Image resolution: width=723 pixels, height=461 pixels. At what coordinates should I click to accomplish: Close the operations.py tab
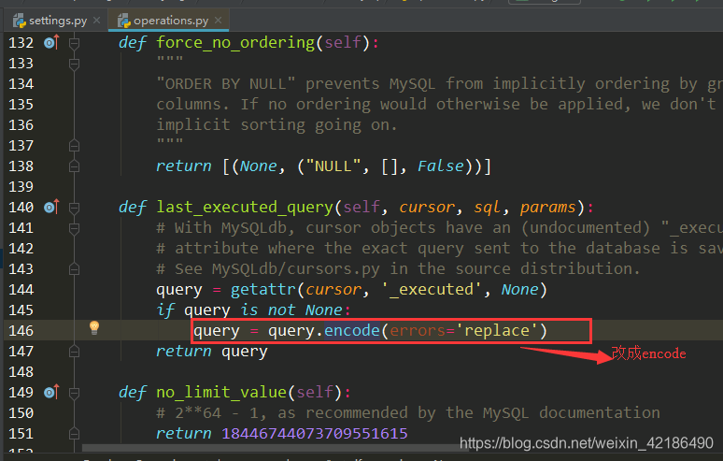pos(218,21)
